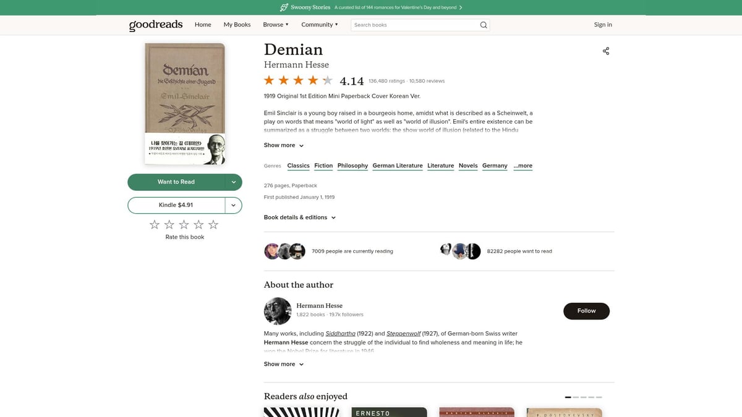Click the arrow at banner's end
The image size is (742, 417).
click(461, 7)
